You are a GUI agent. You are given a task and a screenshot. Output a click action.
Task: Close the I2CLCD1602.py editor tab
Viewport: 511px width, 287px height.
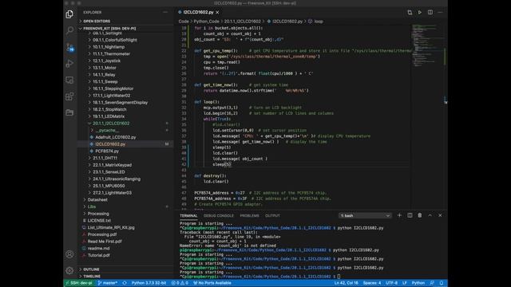217,13
